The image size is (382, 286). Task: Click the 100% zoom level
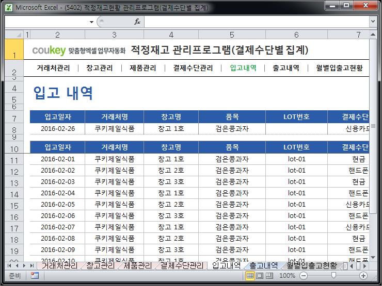click(287, 276)
